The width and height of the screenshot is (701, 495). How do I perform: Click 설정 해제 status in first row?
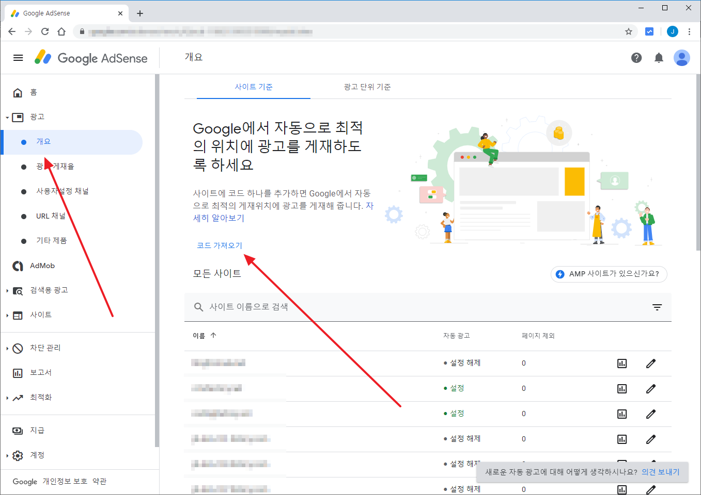[x=462, y=363]
